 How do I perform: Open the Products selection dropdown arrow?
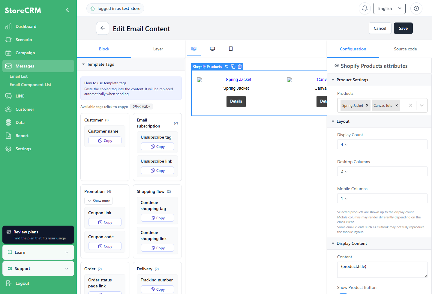click(422, 105)
